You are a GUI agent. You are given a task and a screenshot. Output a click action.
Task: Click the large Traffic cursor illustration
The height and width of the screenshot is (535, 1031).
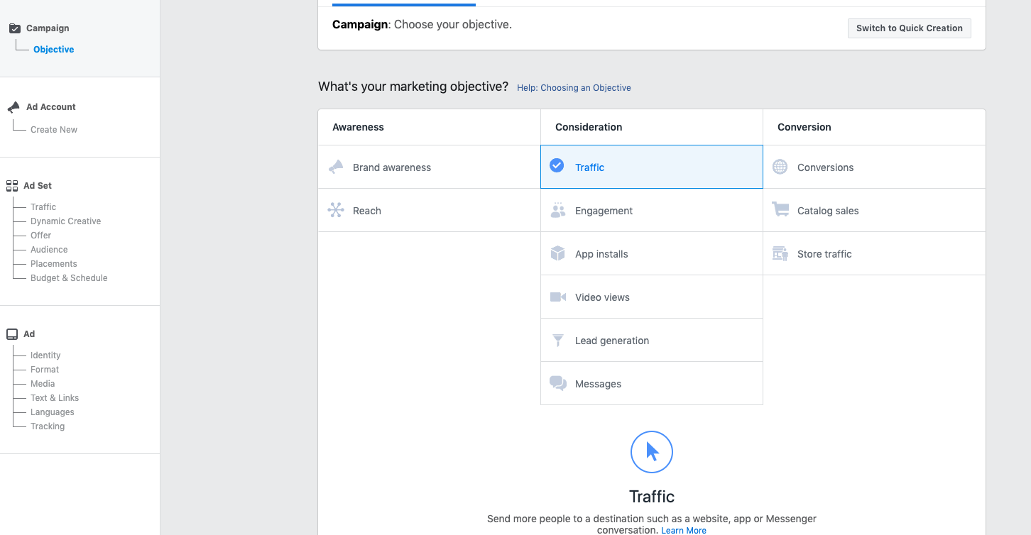tap(652, 452)
